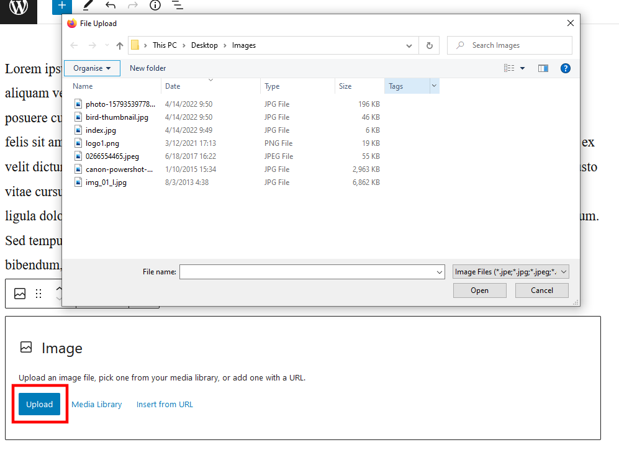Open the block inserter with the plus icon
Screen dimensions: 619x450
[61, 6]
